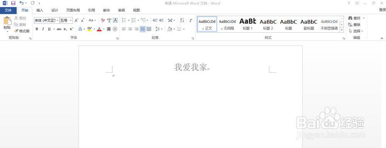Apply red font color

point(99,29)
